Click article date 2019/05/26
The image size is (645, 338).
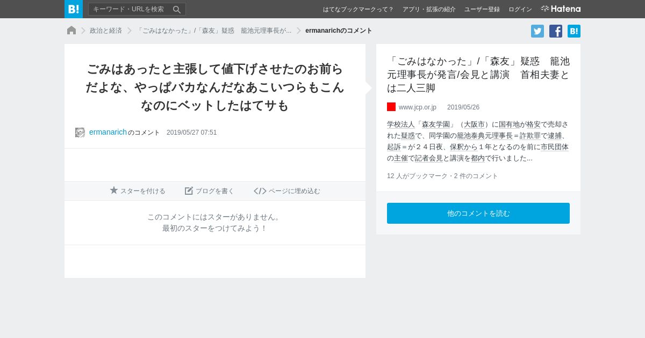point(463,107)
